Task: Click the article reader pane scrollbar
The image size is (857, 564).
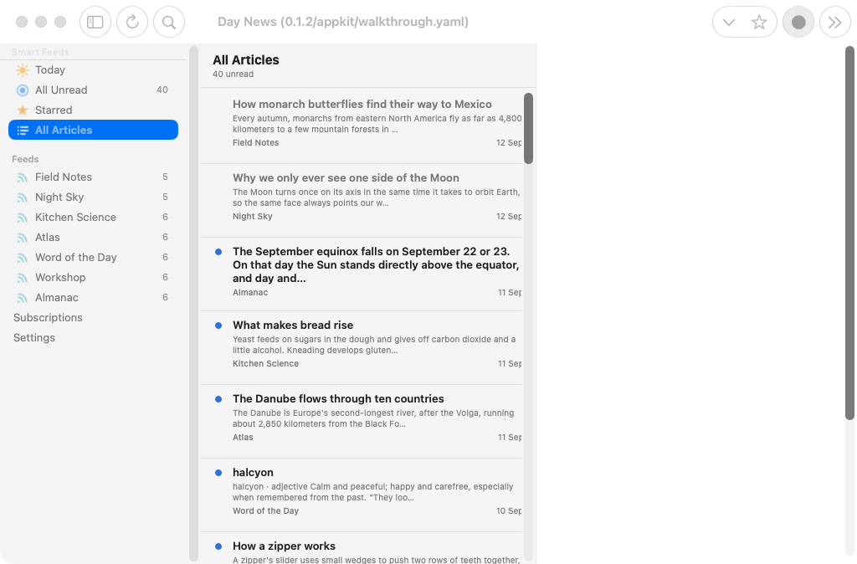Action: pyautogui.click(x=849, y=233)
